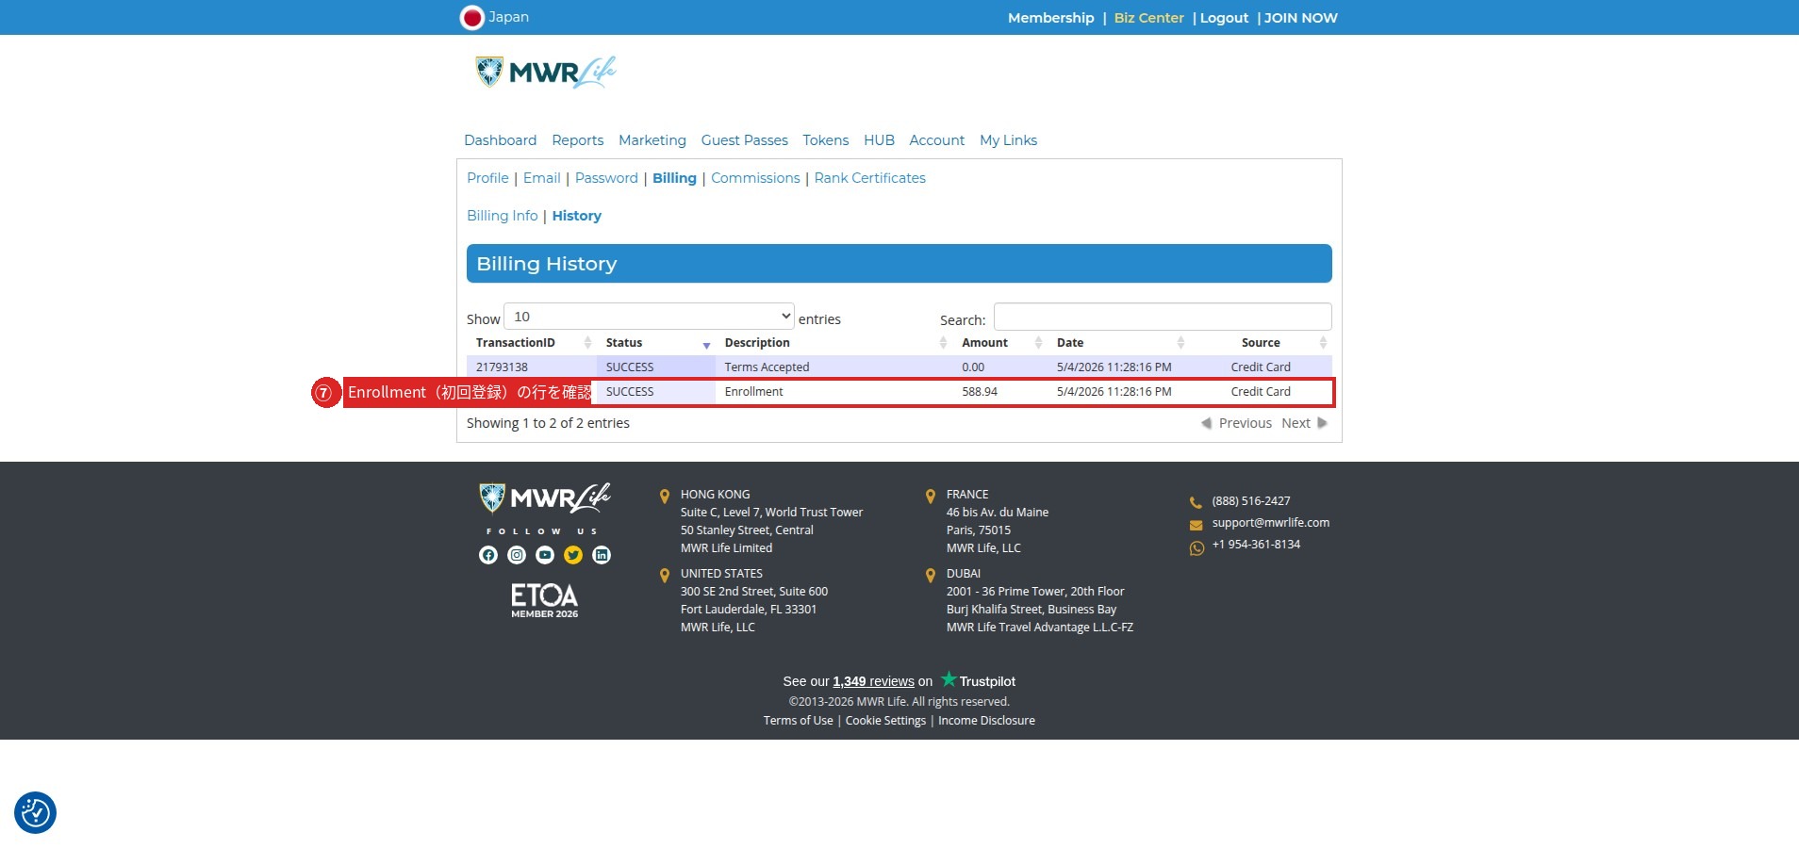Sort table by Source column

point(1261,343)
